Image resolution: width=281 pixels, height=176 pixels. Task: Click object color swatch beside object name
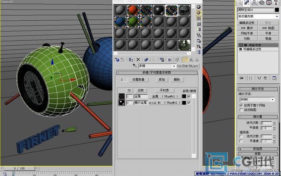[x=277, y=10]
